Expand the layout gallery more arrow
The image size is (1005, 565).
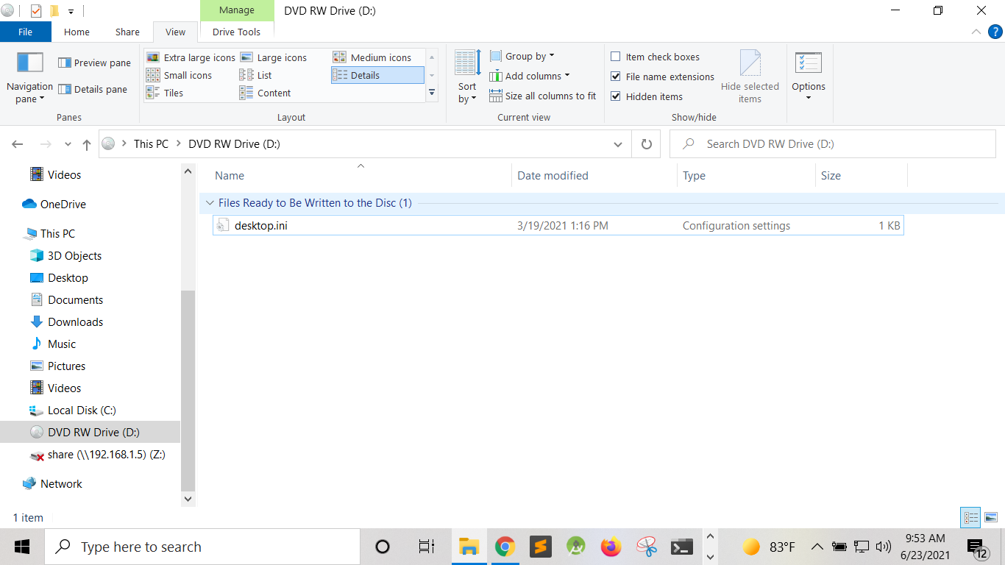[432, 93]
